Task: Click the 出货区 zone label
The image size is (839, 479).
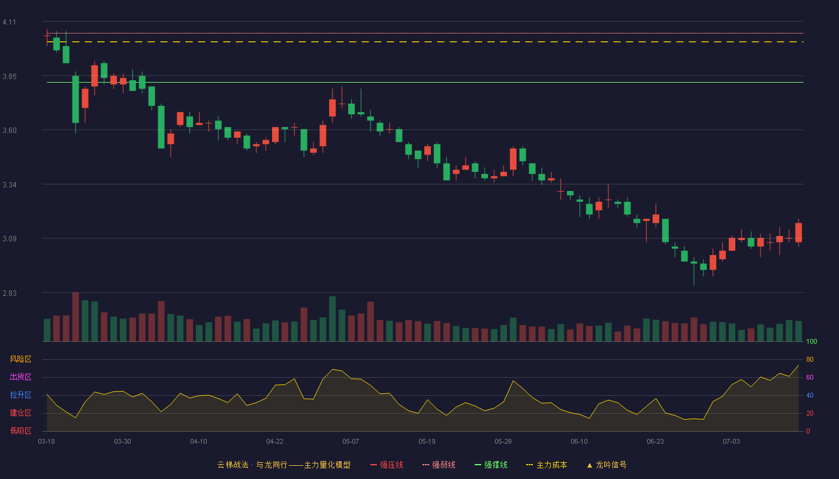Action: click(20, 377)
